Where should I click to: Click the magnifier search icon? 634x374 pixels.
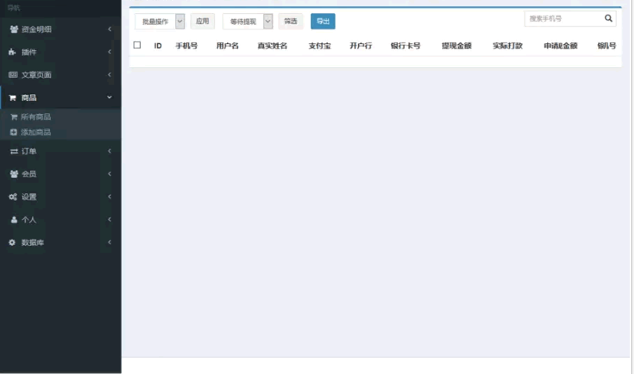pos(608,19)
